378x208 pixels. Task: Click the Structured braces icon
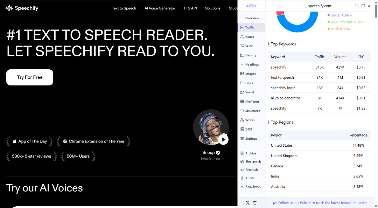tap(242, 111)
